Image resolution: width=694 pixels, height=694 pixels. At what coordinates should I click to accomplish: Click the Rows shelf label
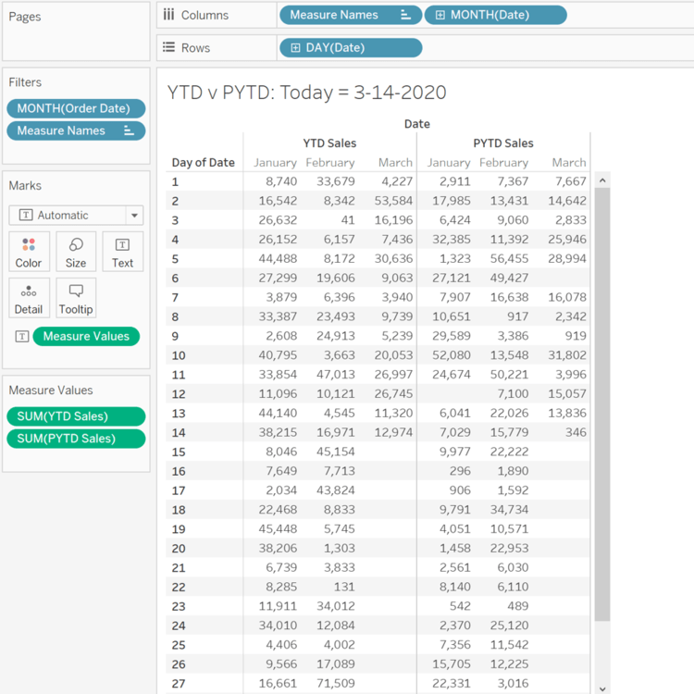coord(195,48)
